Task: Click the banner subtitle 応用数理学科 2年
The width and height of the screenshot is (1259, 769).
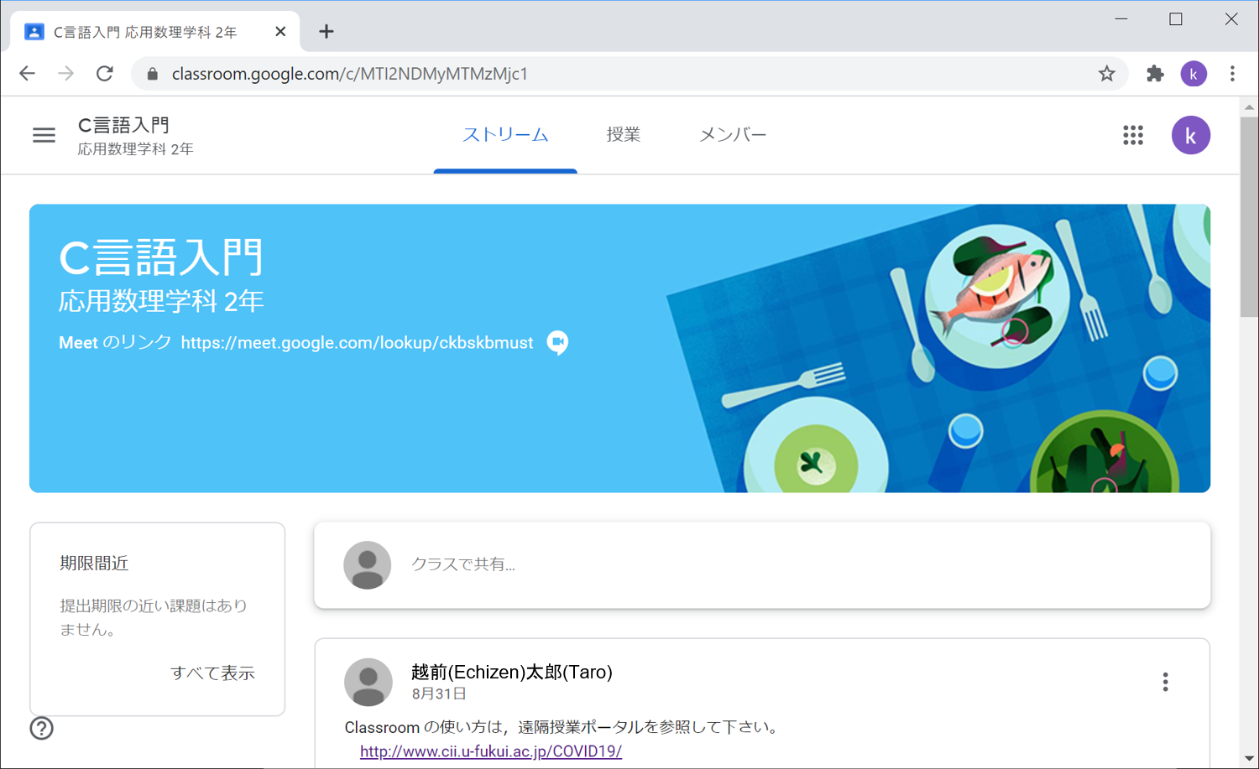Action: [x=161, y=301]
